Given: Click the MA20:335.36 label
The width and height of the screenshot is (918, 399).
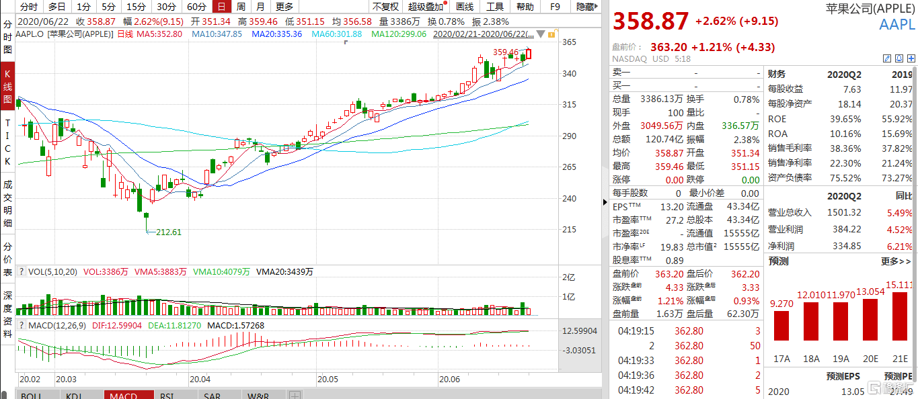Looking at the screenshot, I should [277, 34].
